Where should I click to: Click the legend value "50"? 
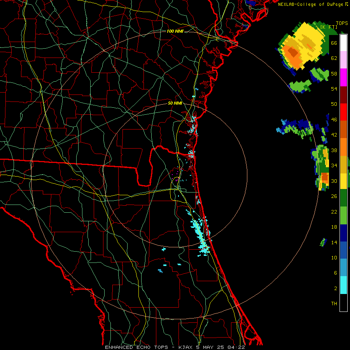pyautogui.click(x=334, y=104)
